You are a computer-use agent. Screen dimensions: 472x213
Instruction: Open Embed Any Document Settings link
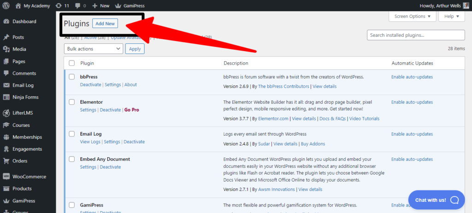coord(88,167)
